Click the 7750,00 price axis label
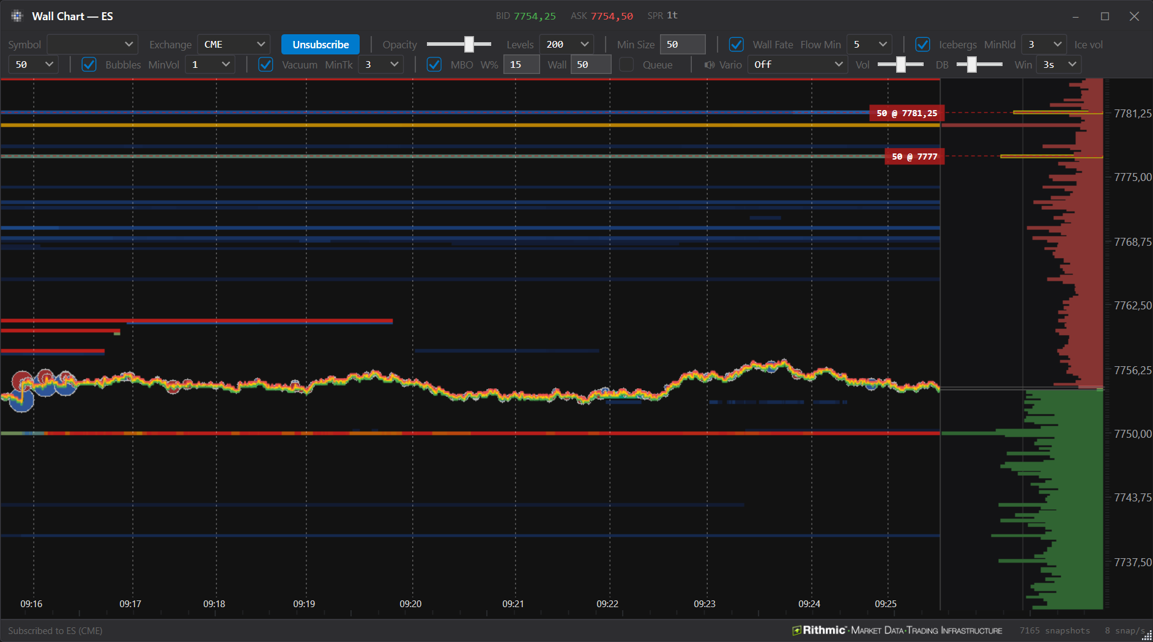Viewport: 1153px width, 642px height. pos(1133,434)
